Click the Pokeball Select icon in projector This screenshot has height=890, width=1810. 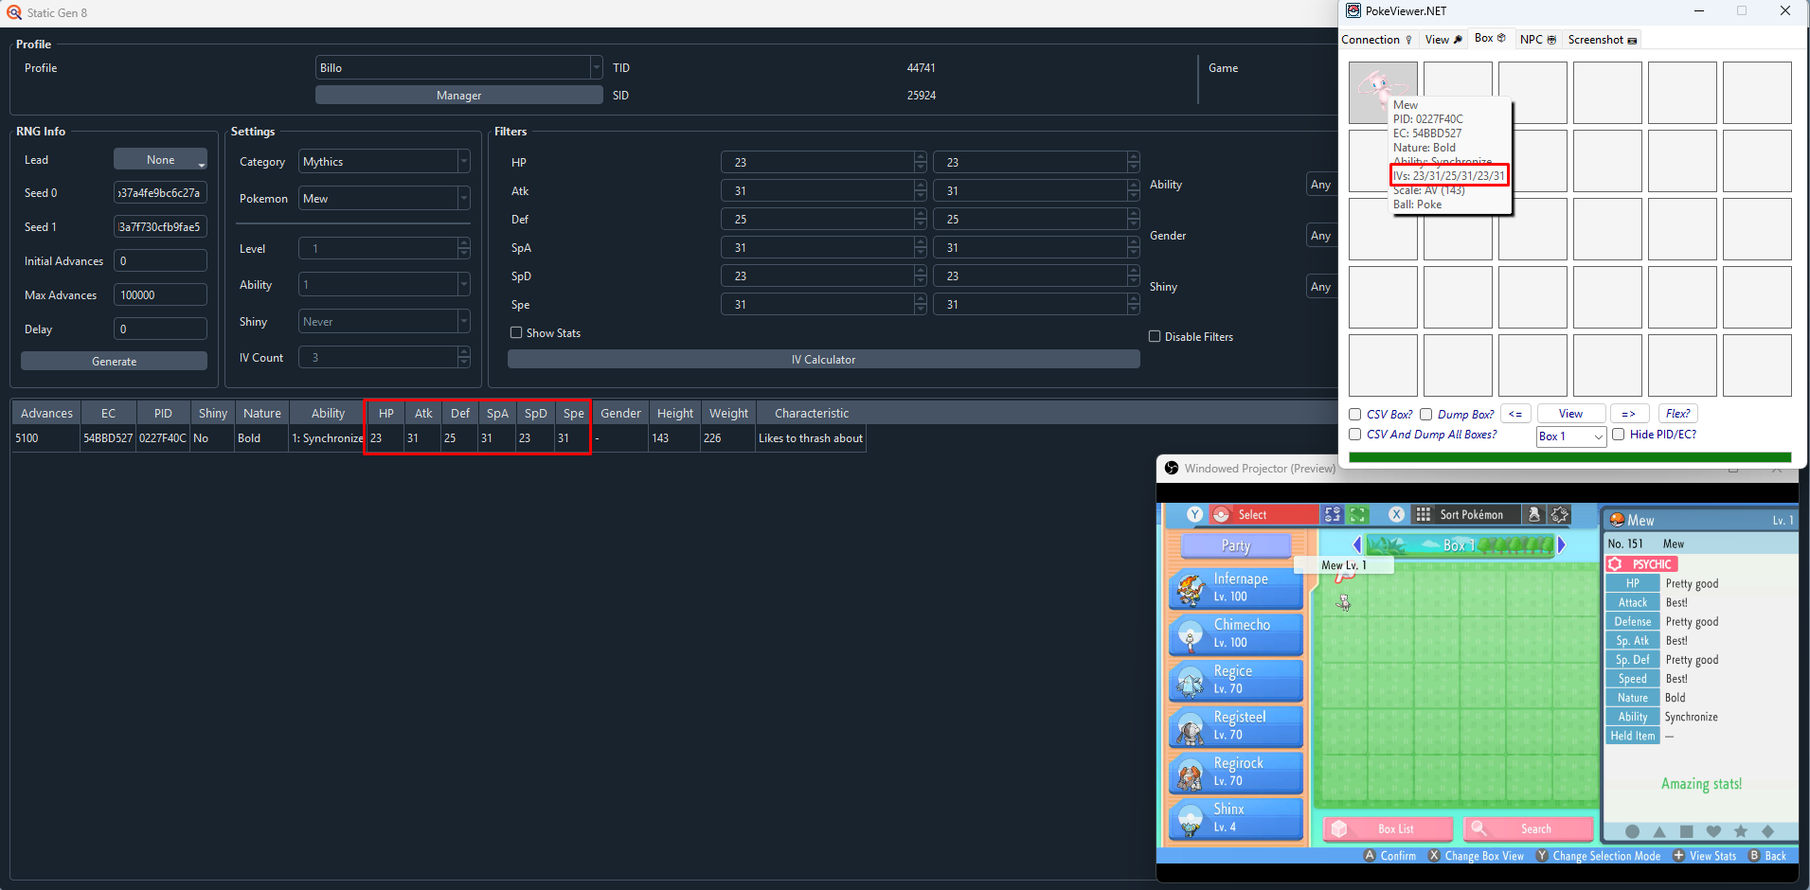point(1221,515)
